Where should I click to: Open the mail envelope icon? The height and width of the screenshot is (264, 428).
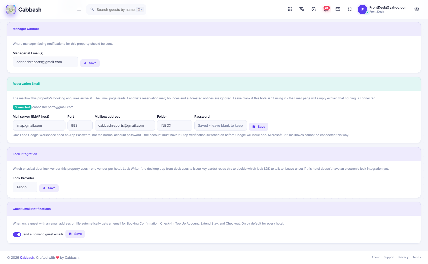click(x=338, y=9)
